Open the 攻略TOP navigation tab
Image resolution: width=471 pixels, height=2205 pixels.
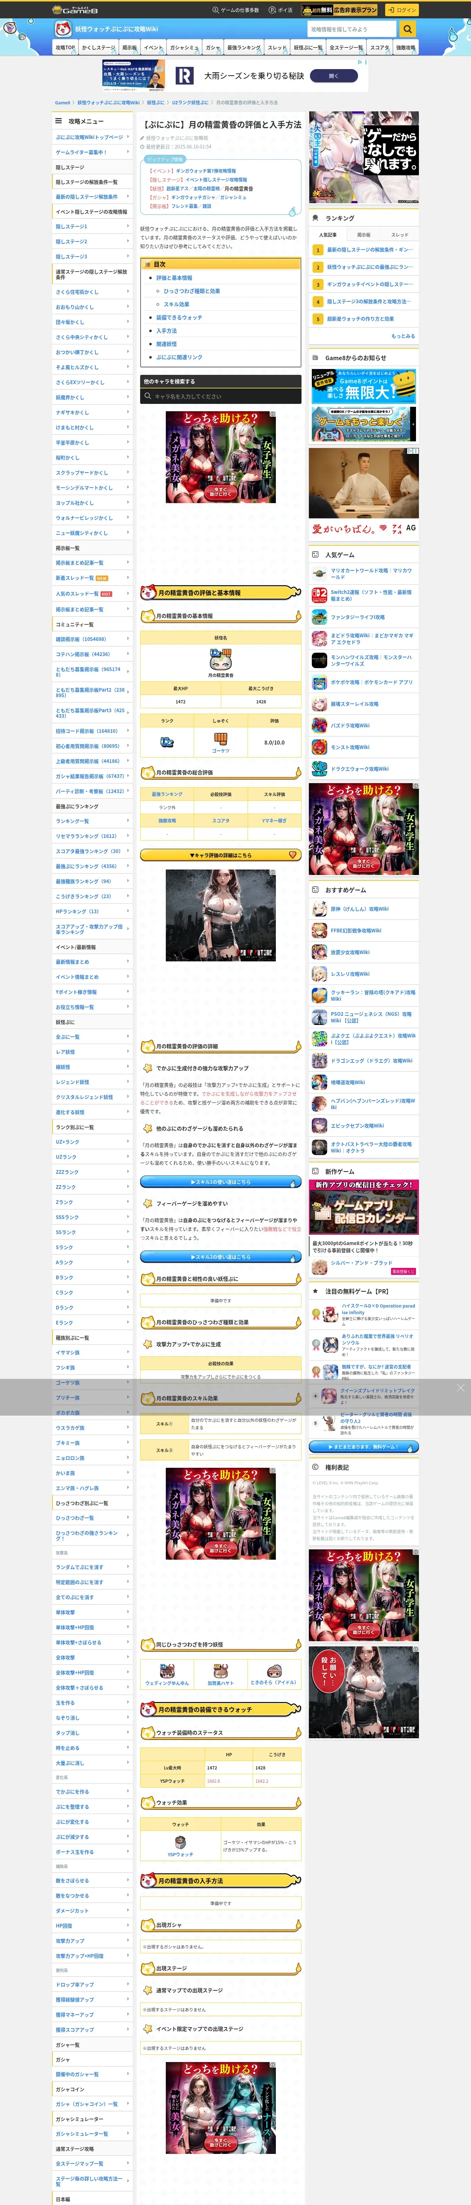tap(65, 48)
